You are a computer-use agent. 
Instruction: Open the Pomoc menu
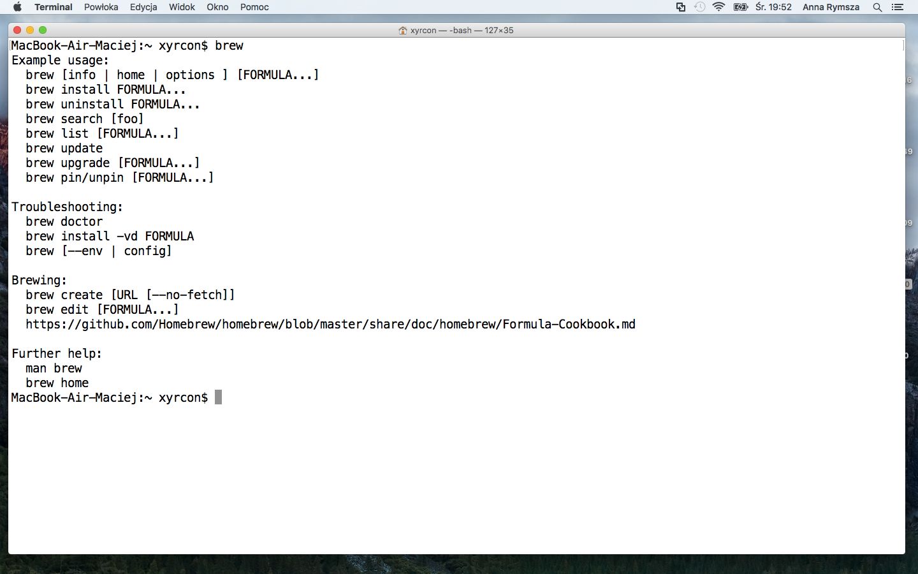pyautogui.click(x=254, y=7)
